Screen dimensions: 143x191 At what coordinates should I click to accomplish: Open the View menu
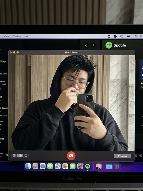click(x=6, y=36)
